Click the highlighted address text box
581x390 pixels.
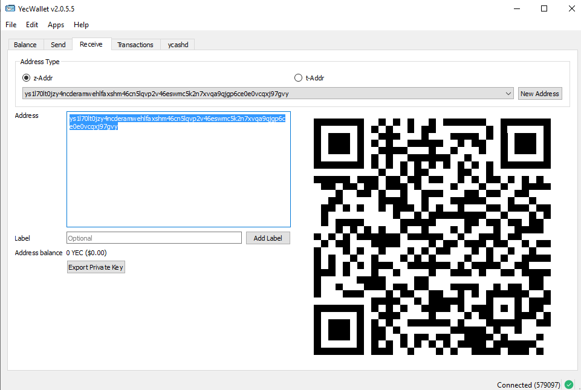point(178,169)
